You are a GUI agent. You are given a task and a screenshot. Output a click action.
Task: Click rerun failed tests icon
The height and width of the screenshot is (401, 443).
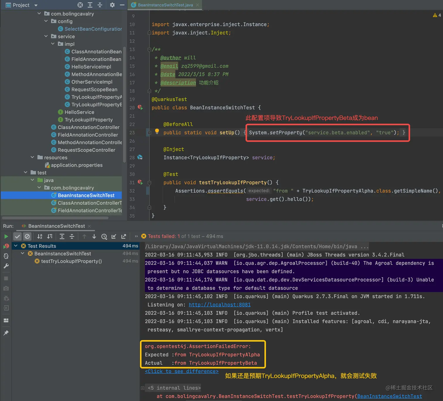click(x=6, y=246)
